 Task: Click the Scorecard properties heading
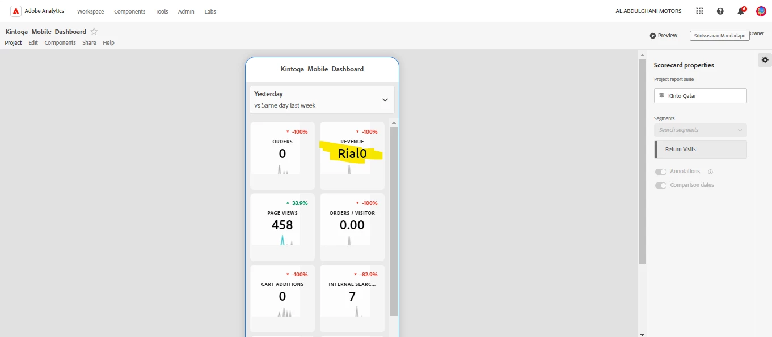(x=684, y=65)
